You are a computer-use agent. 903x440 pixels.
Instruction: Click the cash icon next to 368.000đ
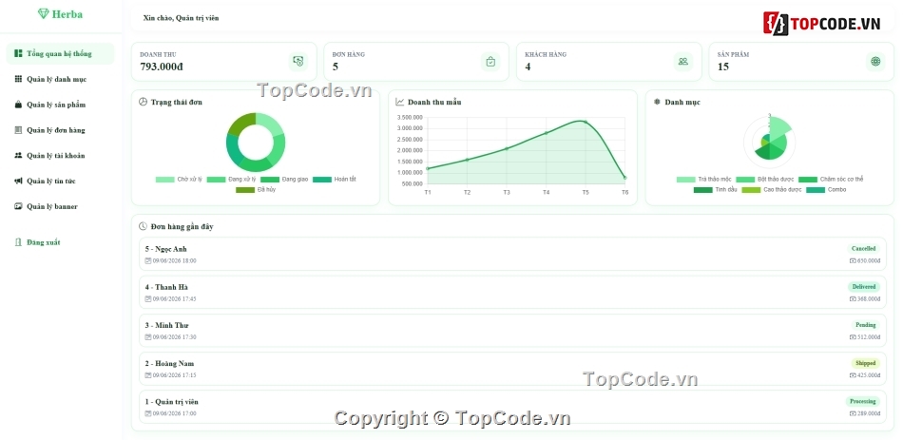pyautogui.click(x=853, y=299)
